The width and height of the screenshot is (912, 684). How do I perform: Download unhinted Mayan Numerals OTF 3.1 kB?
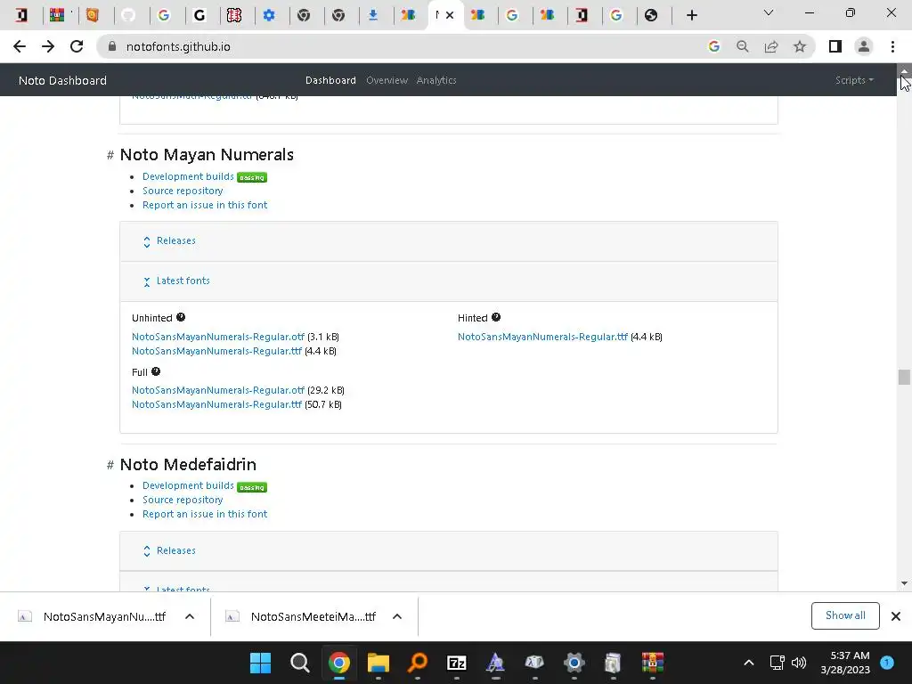tap(218, 337)
